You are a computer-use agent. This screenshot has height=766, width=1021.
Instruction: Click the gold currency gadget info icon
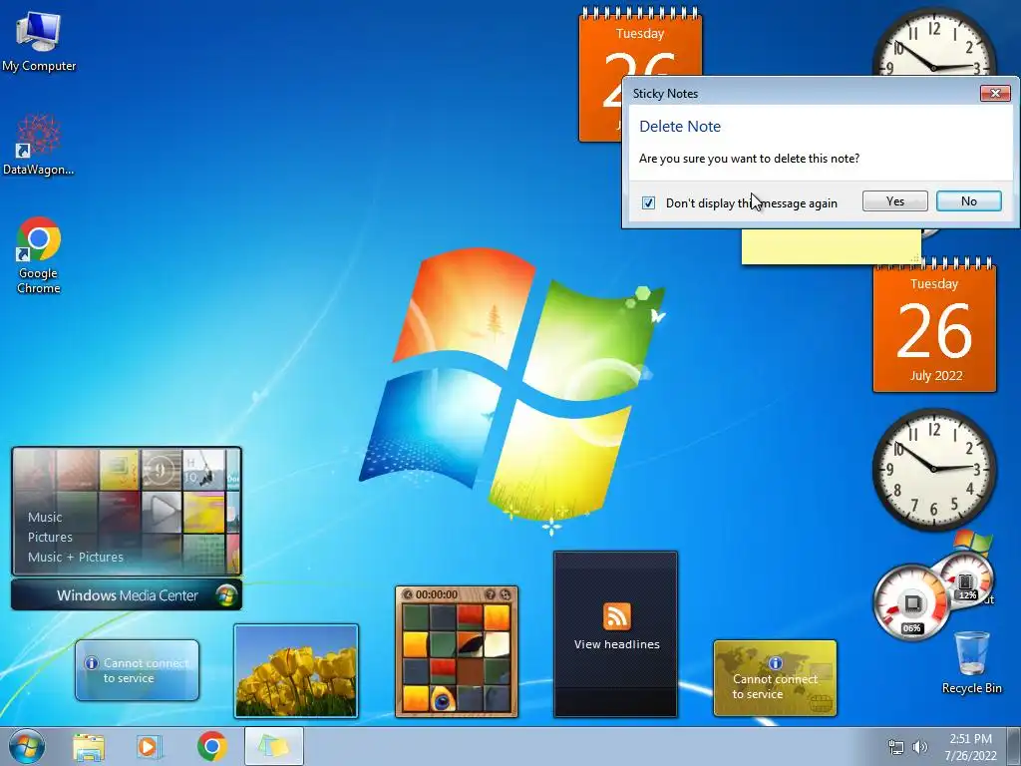(775, 663)
